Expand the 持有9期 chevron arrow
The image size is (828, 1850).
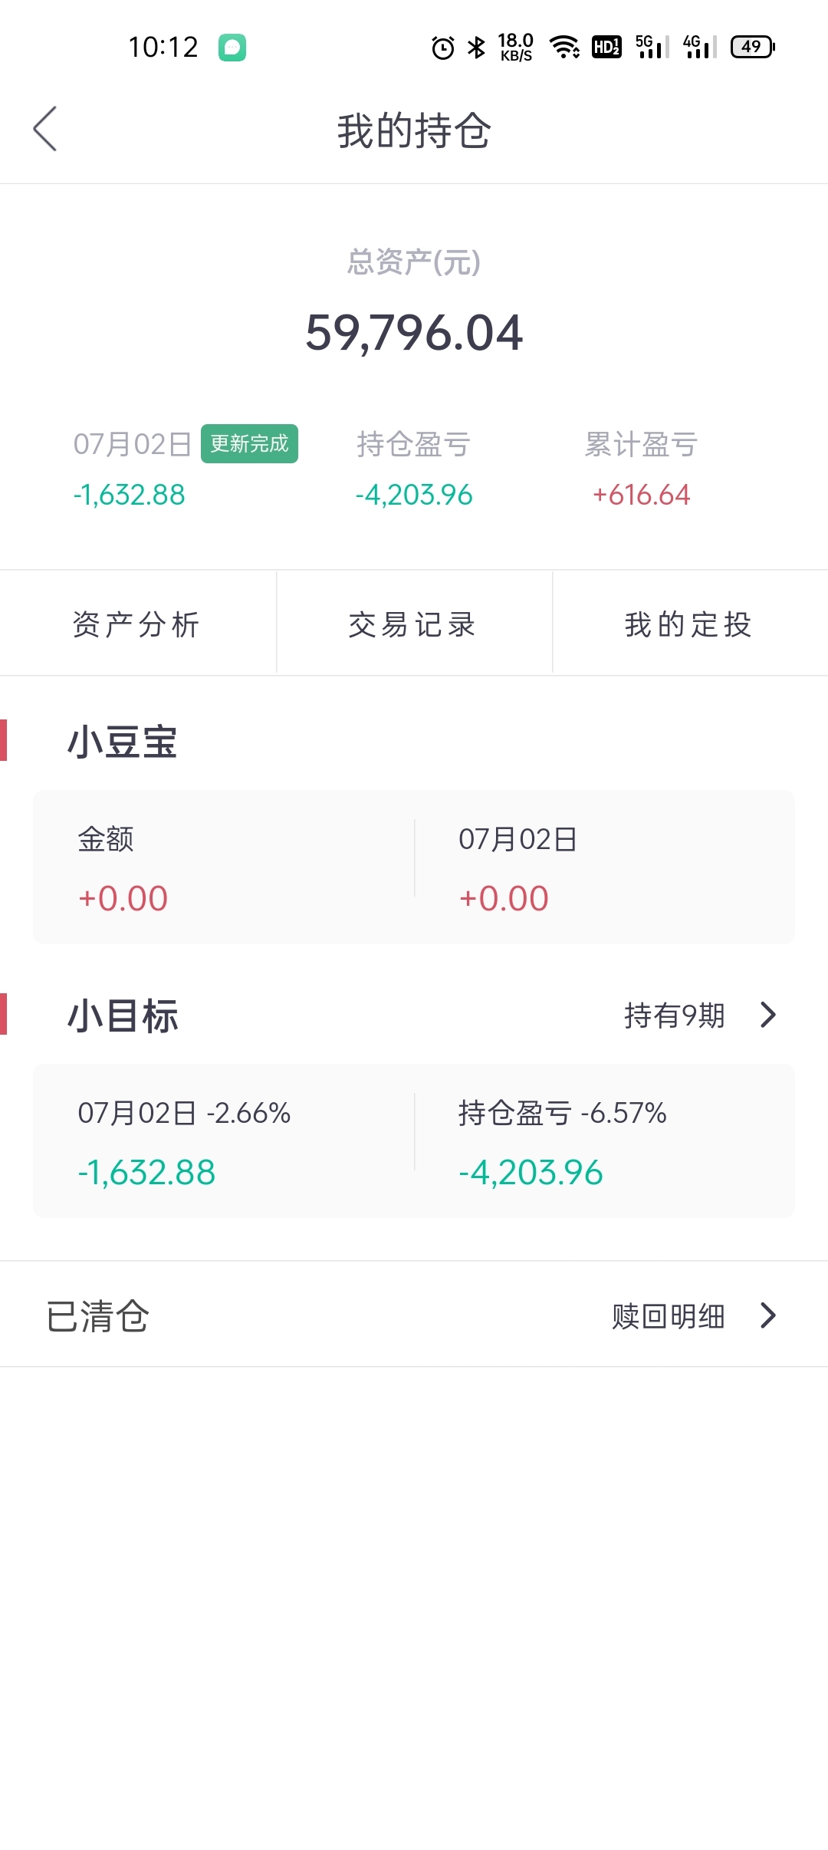(768, 1015)
